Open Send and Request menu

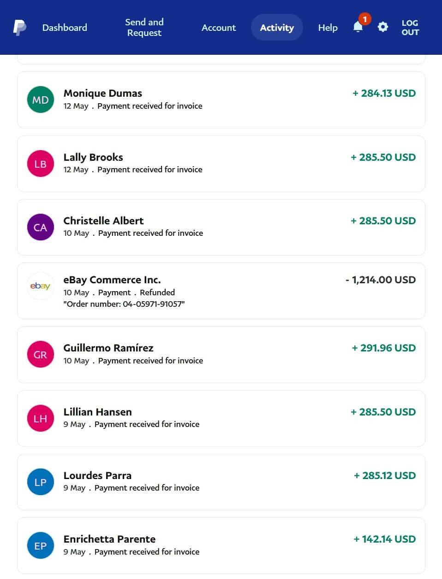click(144, 28)
